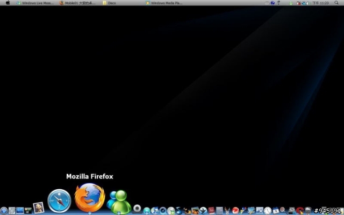The image size is (344, 215).
Task: Open QuickTime player icon in dock
Action: pos(163,211)
